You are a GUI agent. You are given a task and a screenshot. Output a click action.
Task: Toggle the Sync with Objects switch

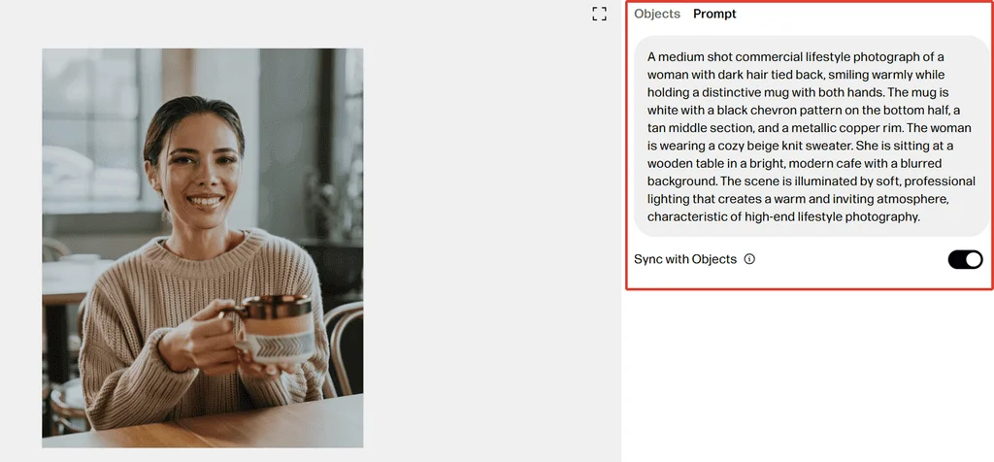(x=965, y=259)
